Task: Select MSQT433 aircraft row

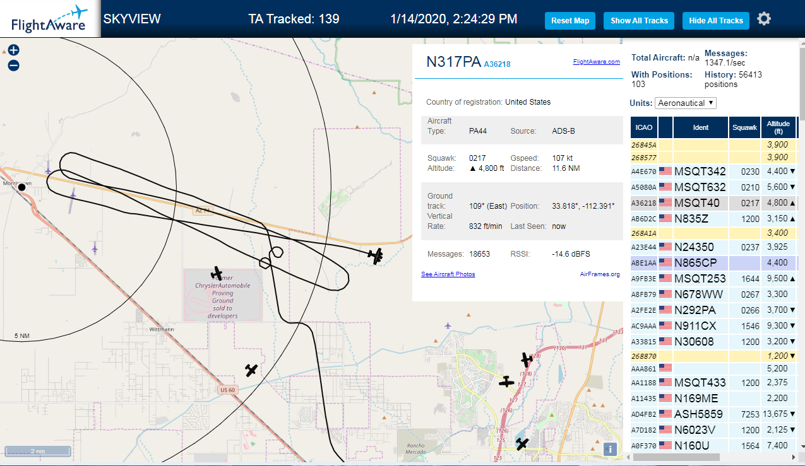Action: pyautogui.click(x=713, y=383)
